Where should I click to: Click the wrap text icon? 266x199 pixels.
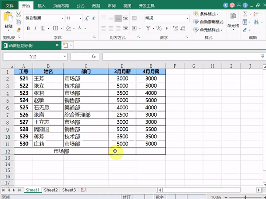(x=134, y=18)
